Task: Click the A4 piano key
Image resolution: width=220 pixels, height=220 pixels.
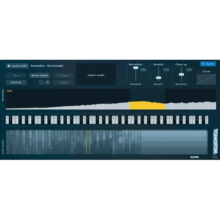Action: (146, 120)
